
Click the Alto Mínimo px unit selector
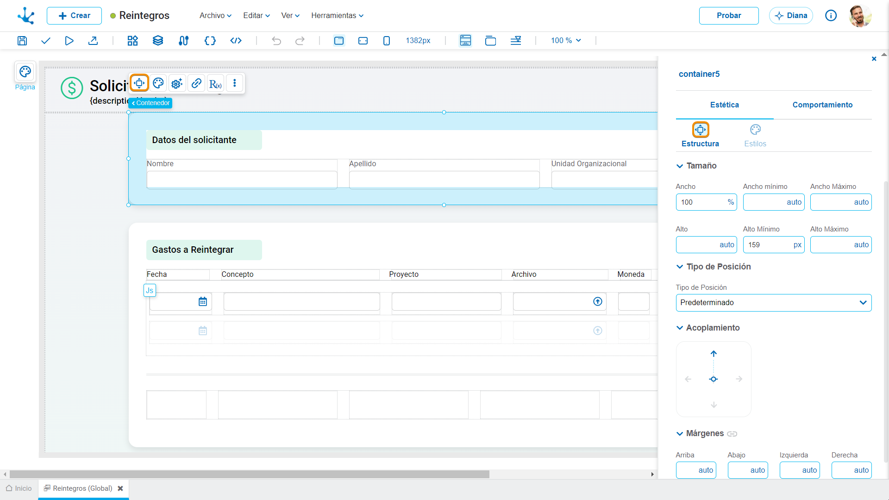coord(797,245)
